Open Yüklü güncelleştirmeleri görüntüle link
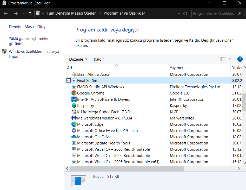This screenshot has height=190, width=246. click(29, 41)
